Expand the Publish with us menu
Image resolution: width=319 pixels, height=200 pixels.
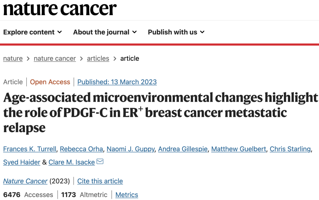[x=176, y=32]
